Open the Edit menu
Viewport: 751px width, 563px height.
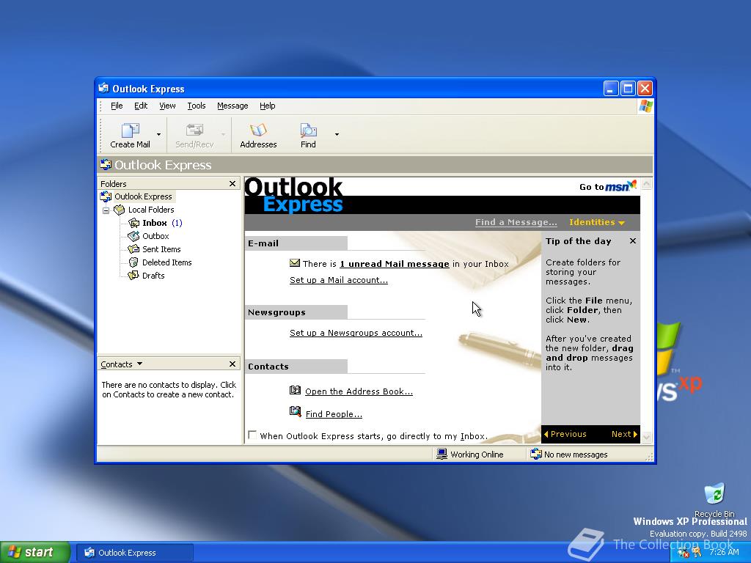(140, 106)
